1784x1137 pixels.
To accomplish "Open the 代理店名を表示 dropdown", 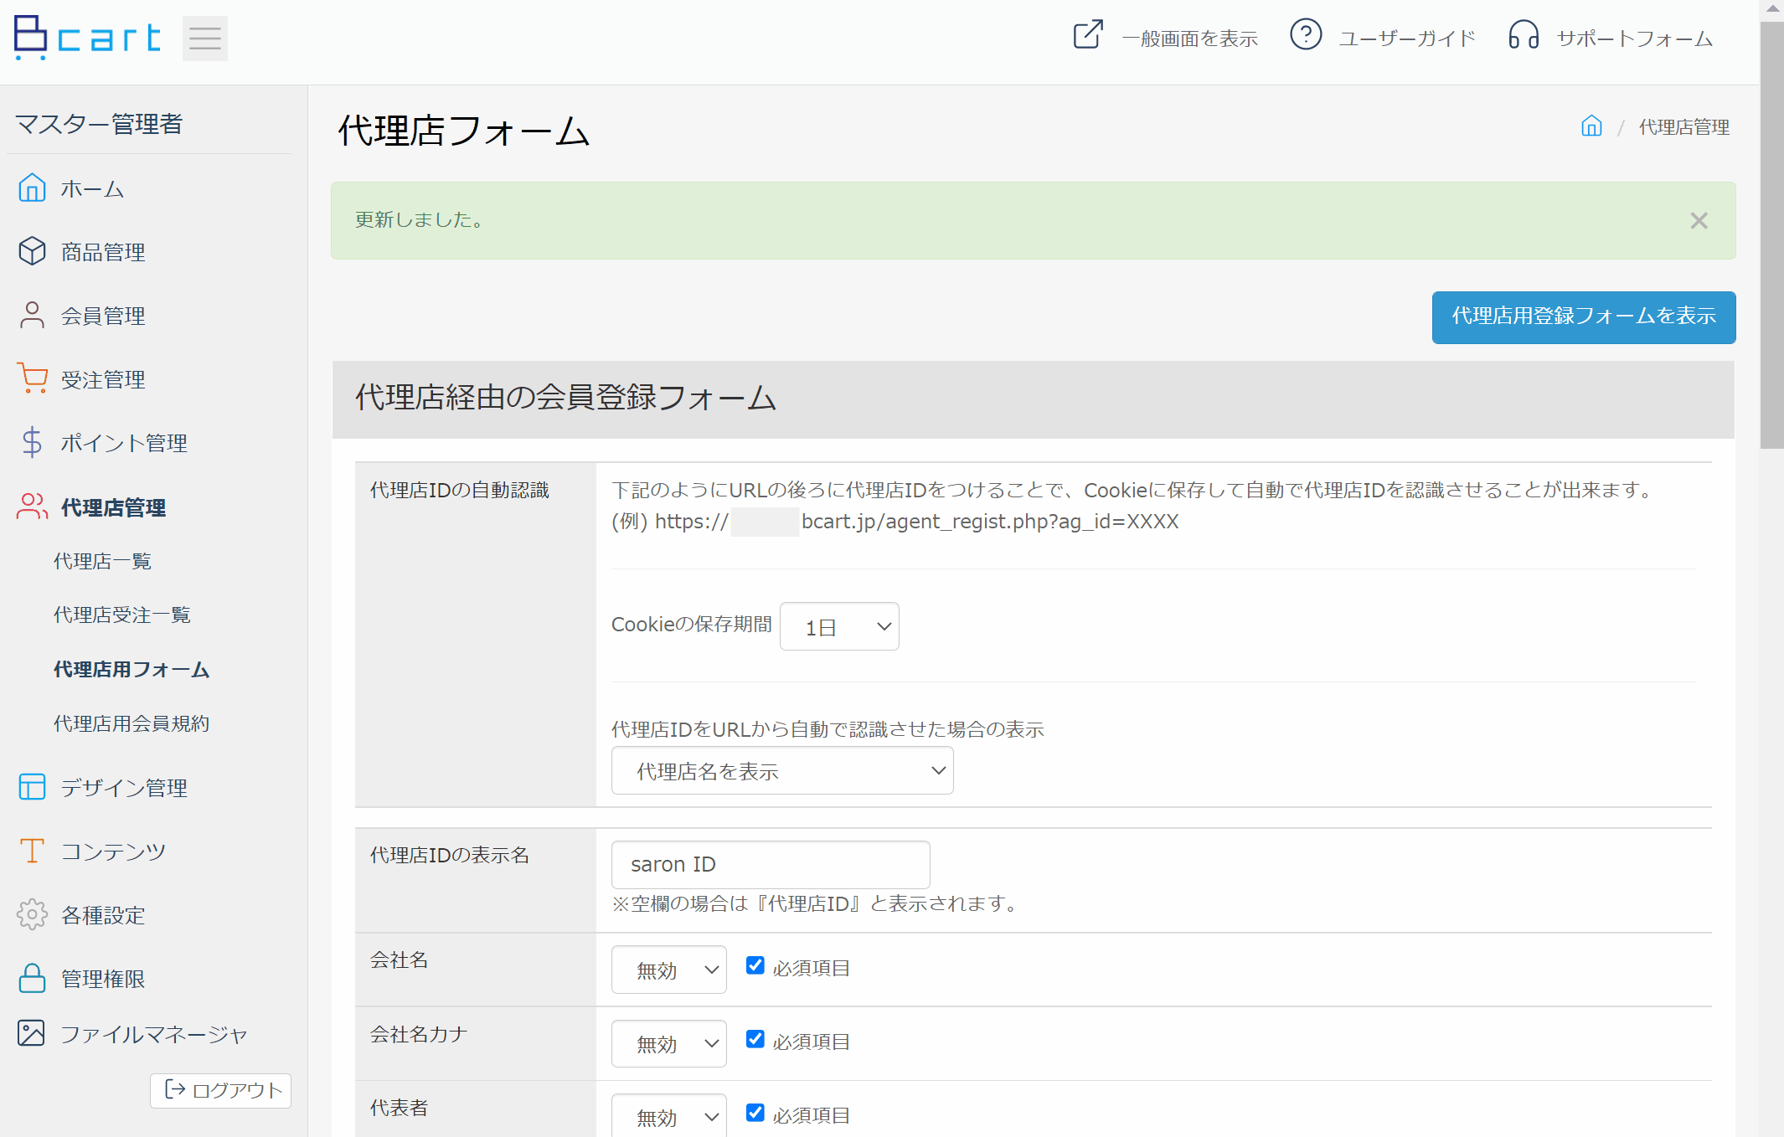I will pyautogui.click(x=782, y=770).
